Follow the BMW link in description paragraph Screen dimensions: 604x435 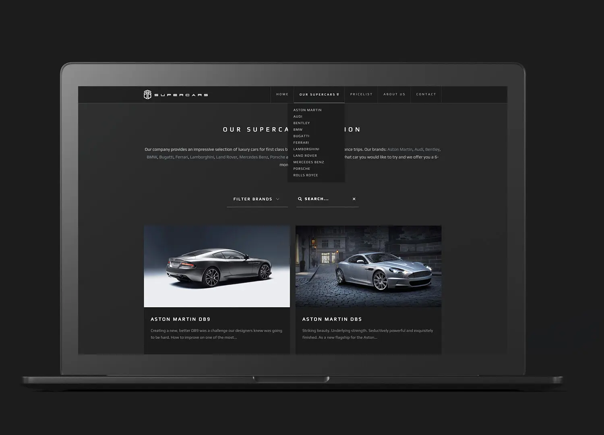[152, 157]
